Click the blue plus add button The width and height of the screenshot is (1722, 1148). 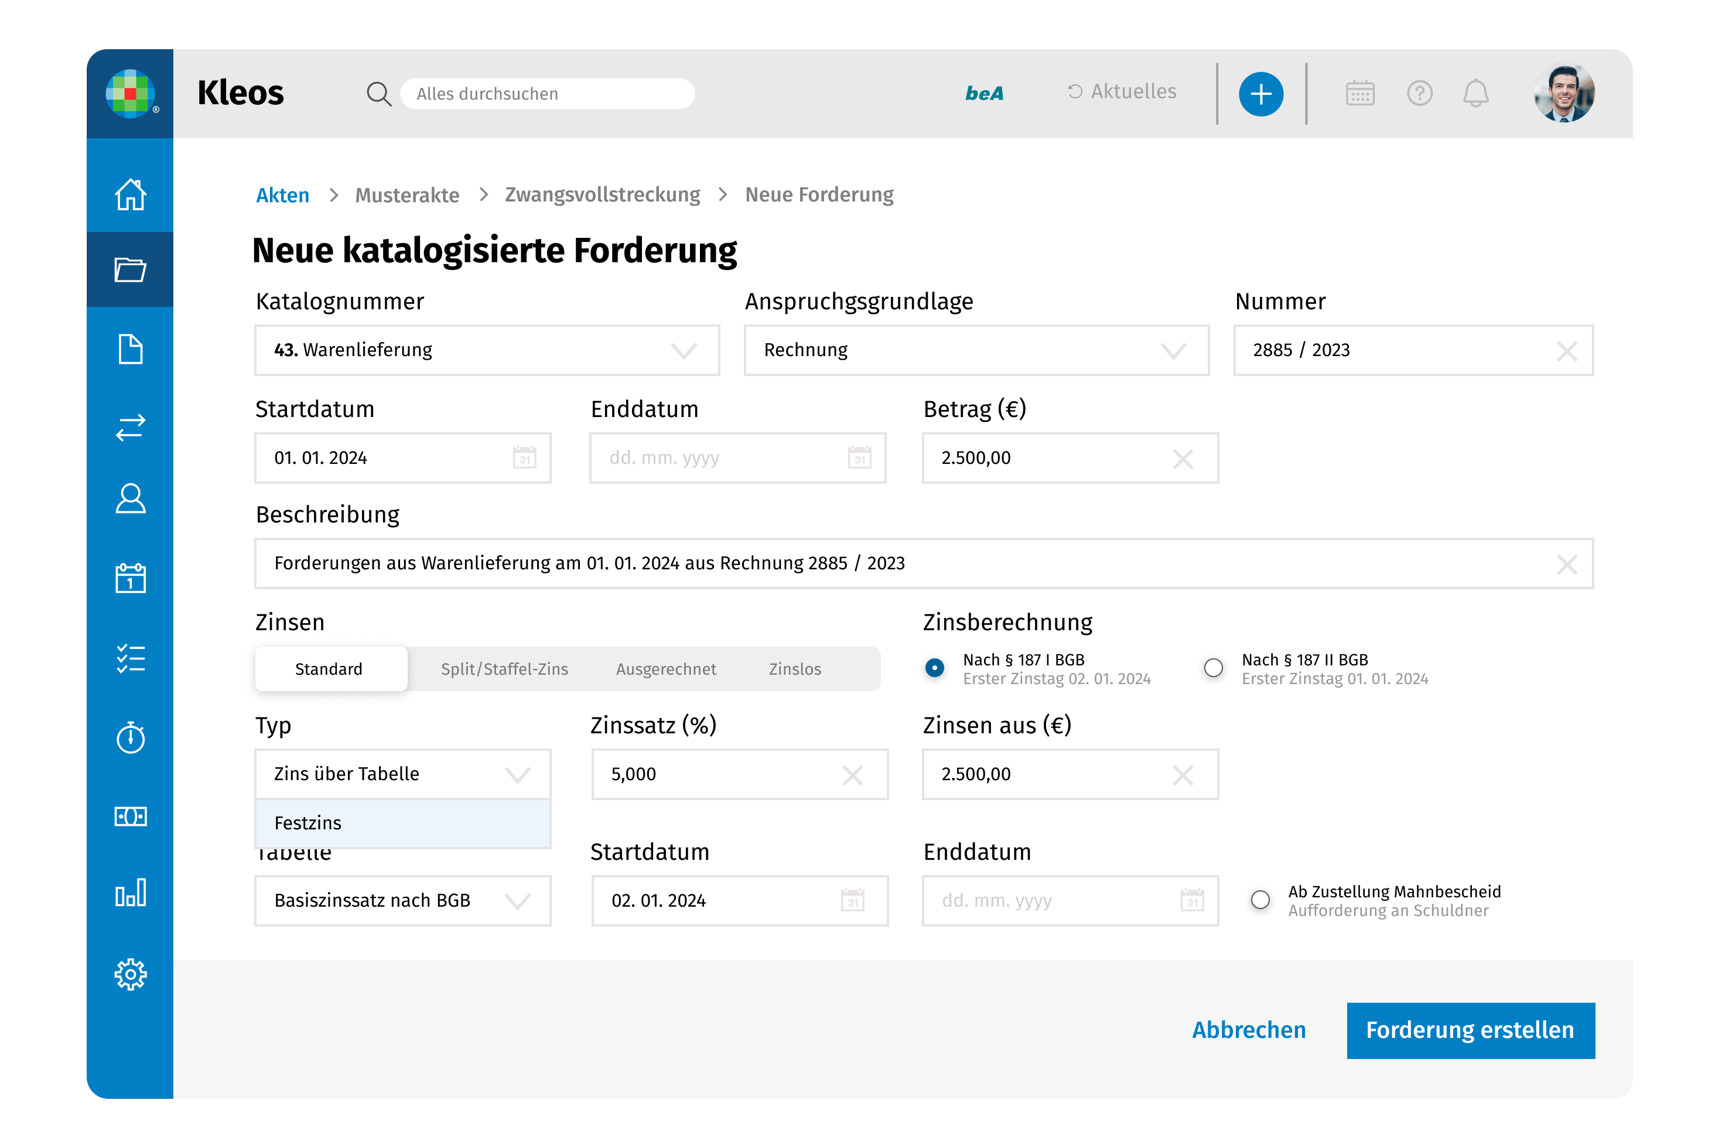pyautogui.click(x=1260, y=94)
